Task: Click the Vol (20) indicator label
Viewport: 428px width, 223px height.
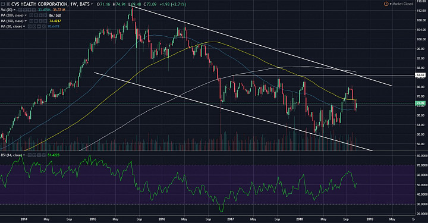Action: (x=7, y=10)
